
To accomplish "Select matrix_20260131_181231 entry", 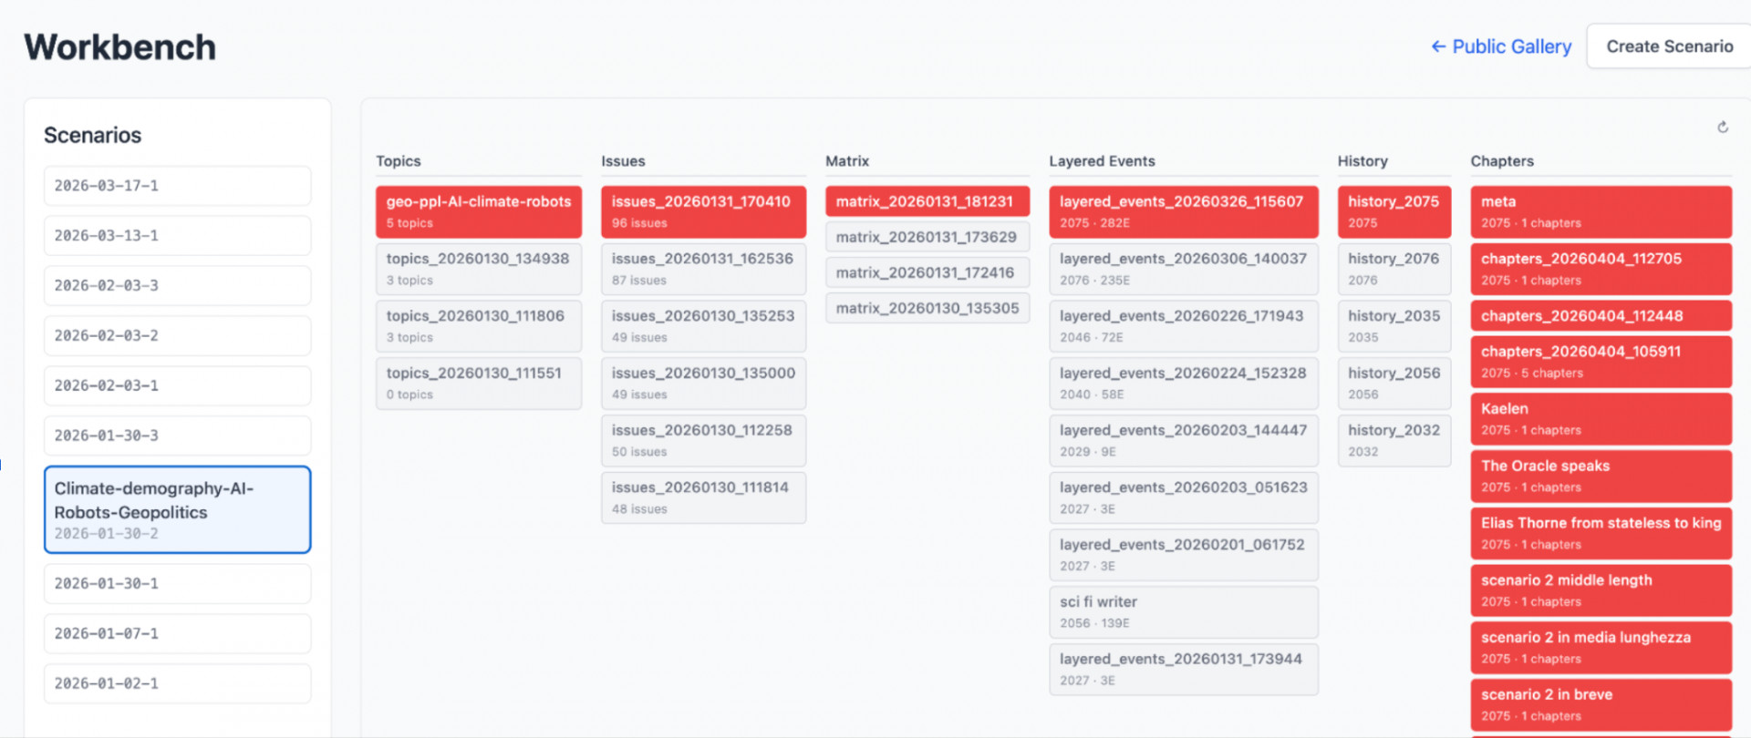I will pos(927,201).
